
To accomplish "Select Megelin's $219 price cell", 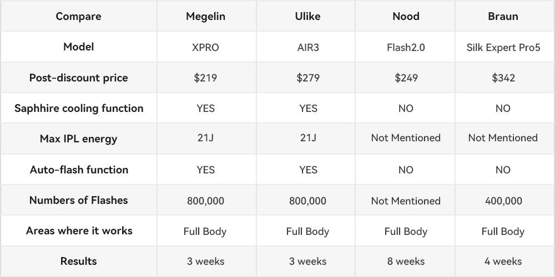I will pyautogui.click(x=206, y=78).
